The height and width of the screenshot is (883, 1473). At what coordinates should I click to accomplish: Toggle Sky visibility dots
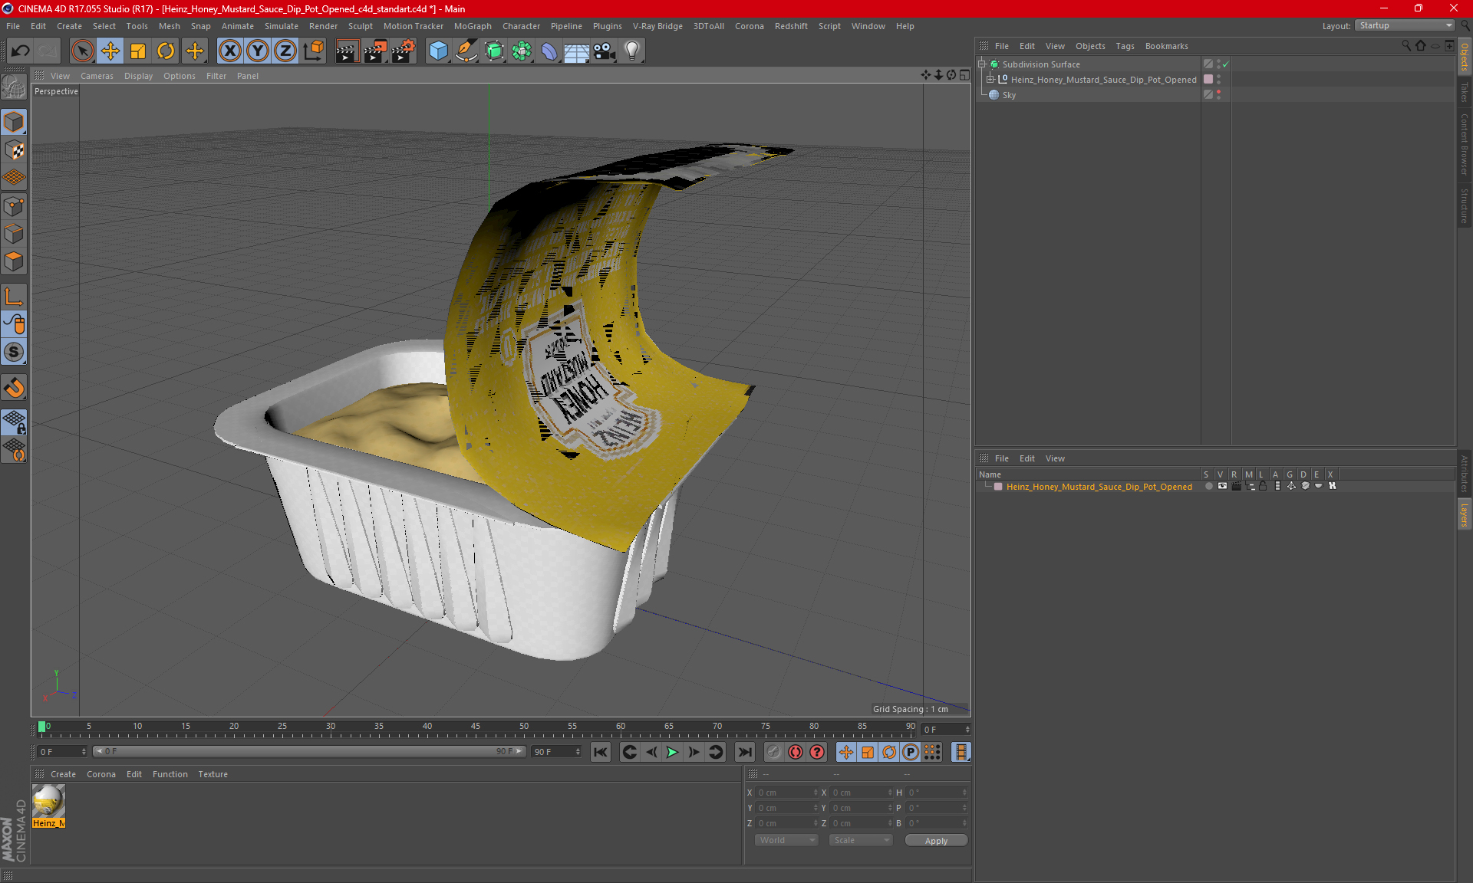point(1218,95)
